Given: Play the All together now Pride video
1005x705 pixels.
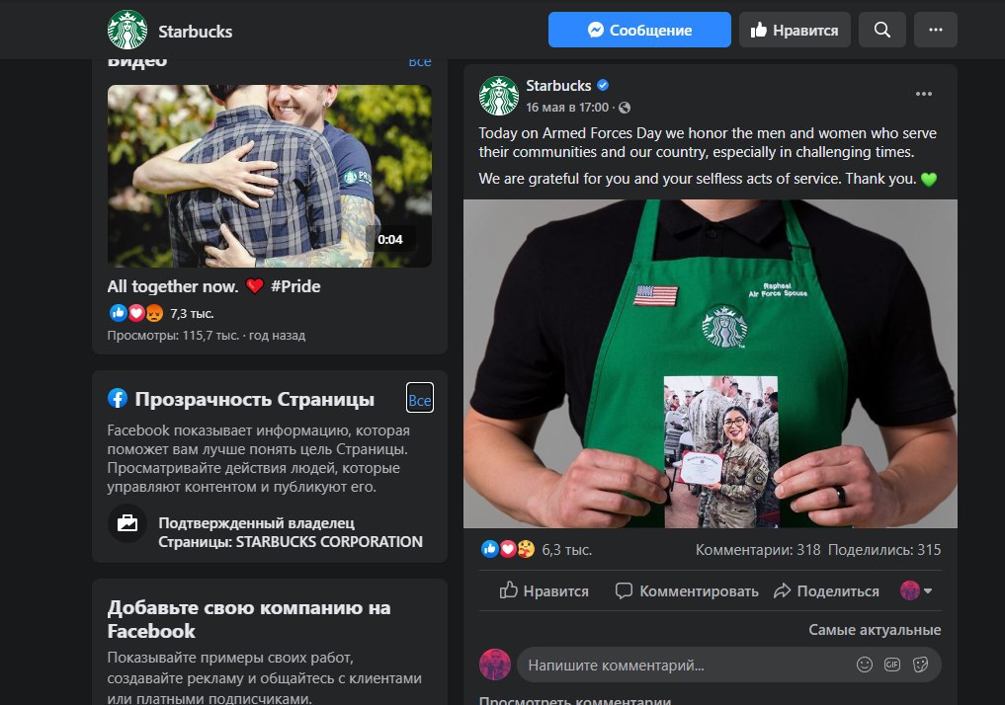Looking at the screenshot, I should tap(269, 176).
